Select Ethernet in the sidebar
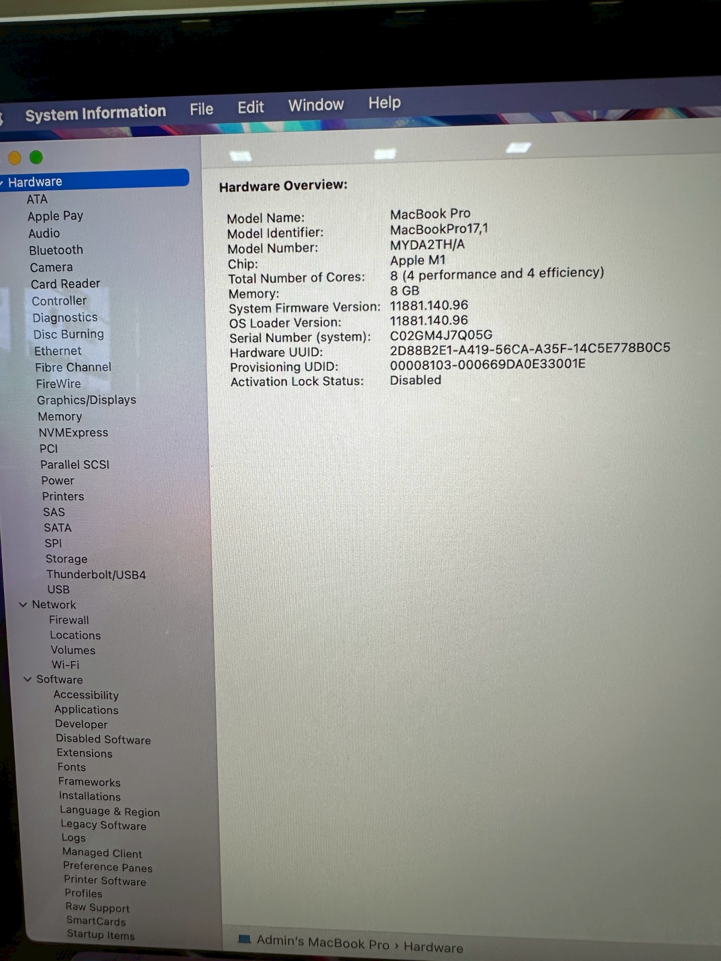The width and height of the screenshot is (721, 961). tap(58, 351)
